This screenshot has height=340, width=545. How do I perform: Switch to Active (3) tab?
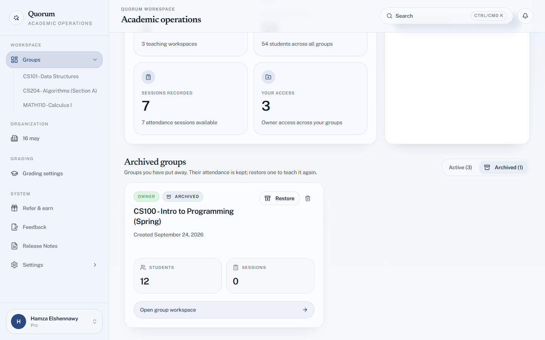pos(460,167)
